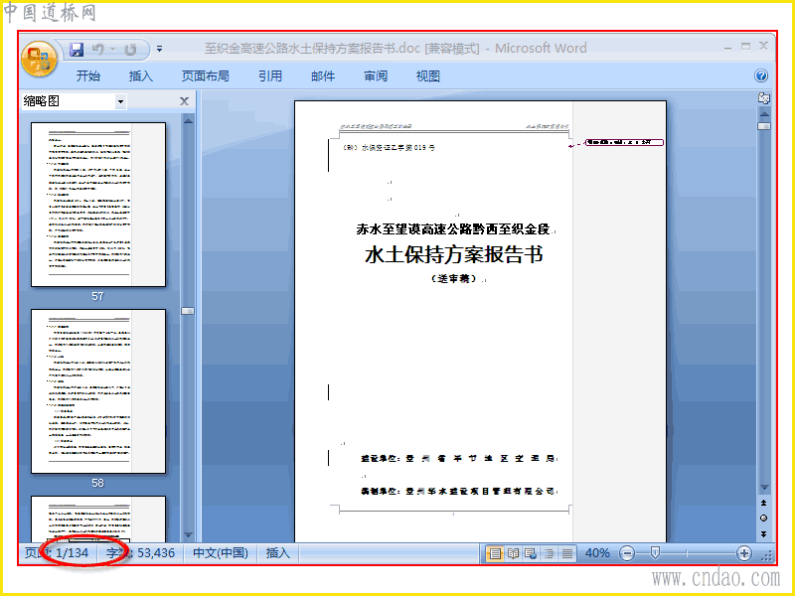Viewport: 795px width, 596px height.
Task: Maximize the Word window
Action: [x=745, y=46]
